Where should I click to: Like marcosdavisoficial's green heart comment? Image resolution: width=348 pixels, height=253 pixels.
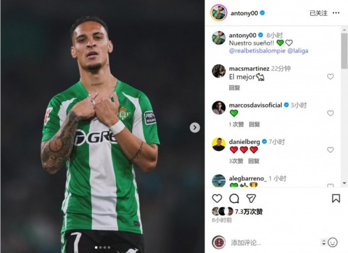(330, 113)
